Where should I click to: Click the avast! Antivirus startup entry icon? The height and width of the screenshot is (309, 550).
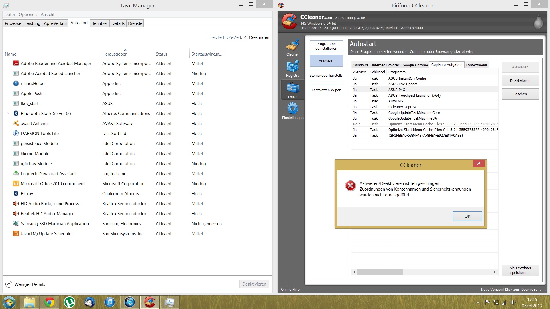pyautogui.click(x=16, y=123)
